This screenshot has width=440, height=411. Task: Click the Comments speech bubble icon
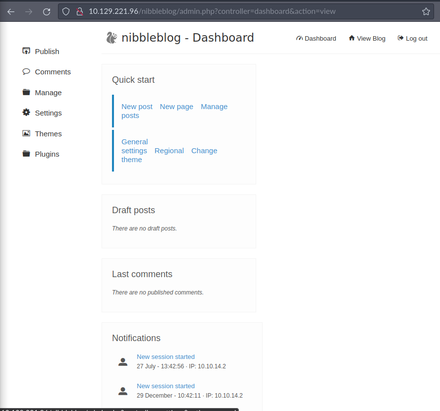click(x=26, y=71)
